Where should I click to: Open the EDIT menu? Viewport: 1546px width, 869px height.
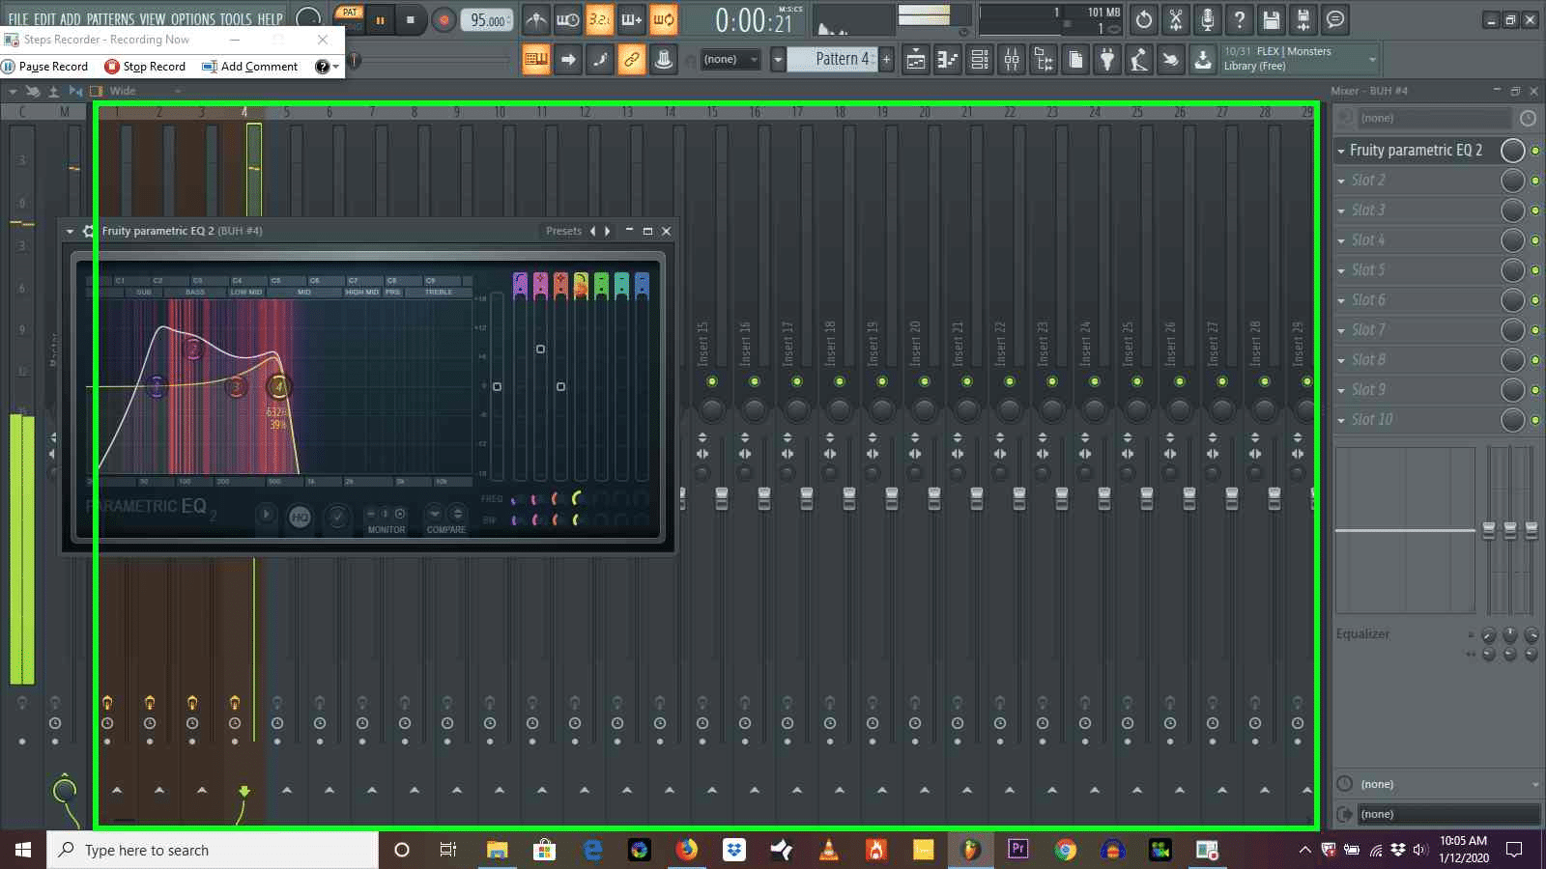click(x=45, y=19)
